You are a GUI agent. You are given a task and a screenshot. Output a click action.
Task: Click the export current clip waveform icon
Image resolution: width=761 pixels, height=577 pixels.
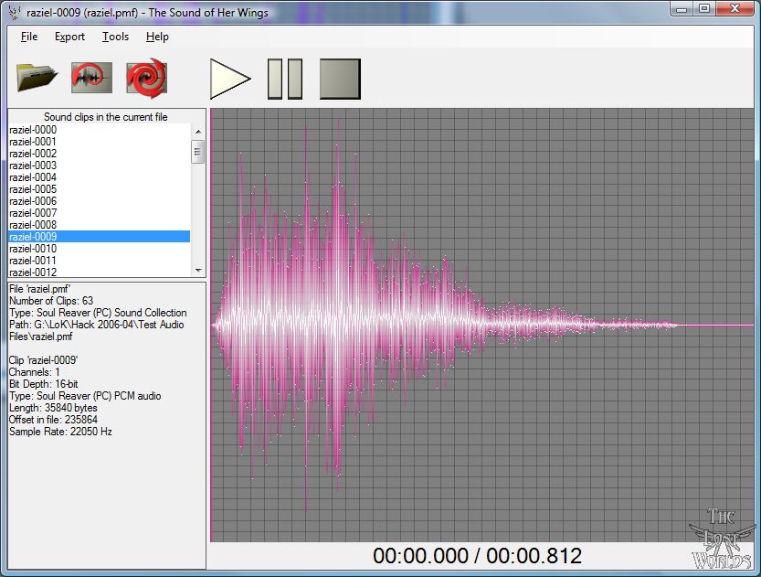coord(91,78)
